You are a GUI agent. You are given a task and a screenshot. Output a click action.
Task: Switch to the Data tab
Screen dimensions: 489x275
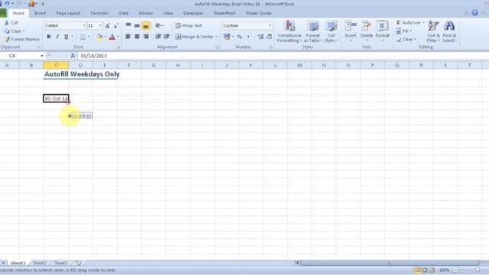(x=124, y=14)
